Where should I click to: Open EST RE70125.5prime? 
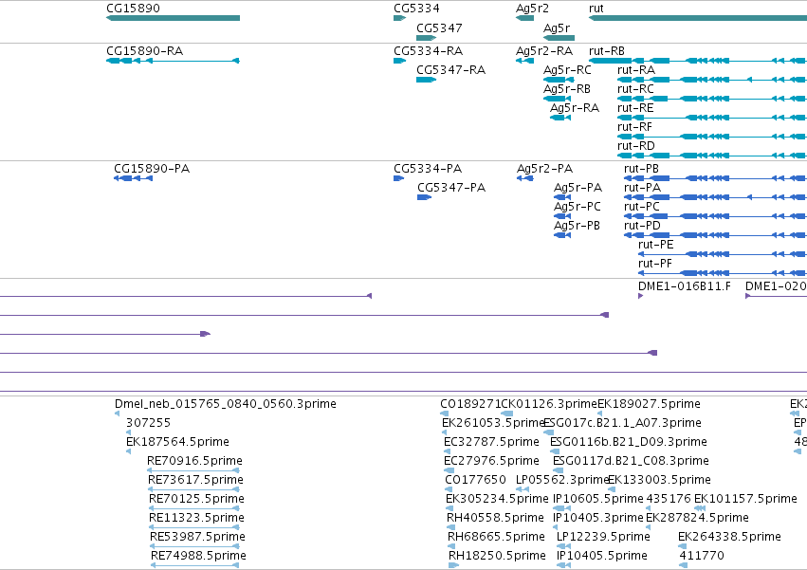point(196,500)
